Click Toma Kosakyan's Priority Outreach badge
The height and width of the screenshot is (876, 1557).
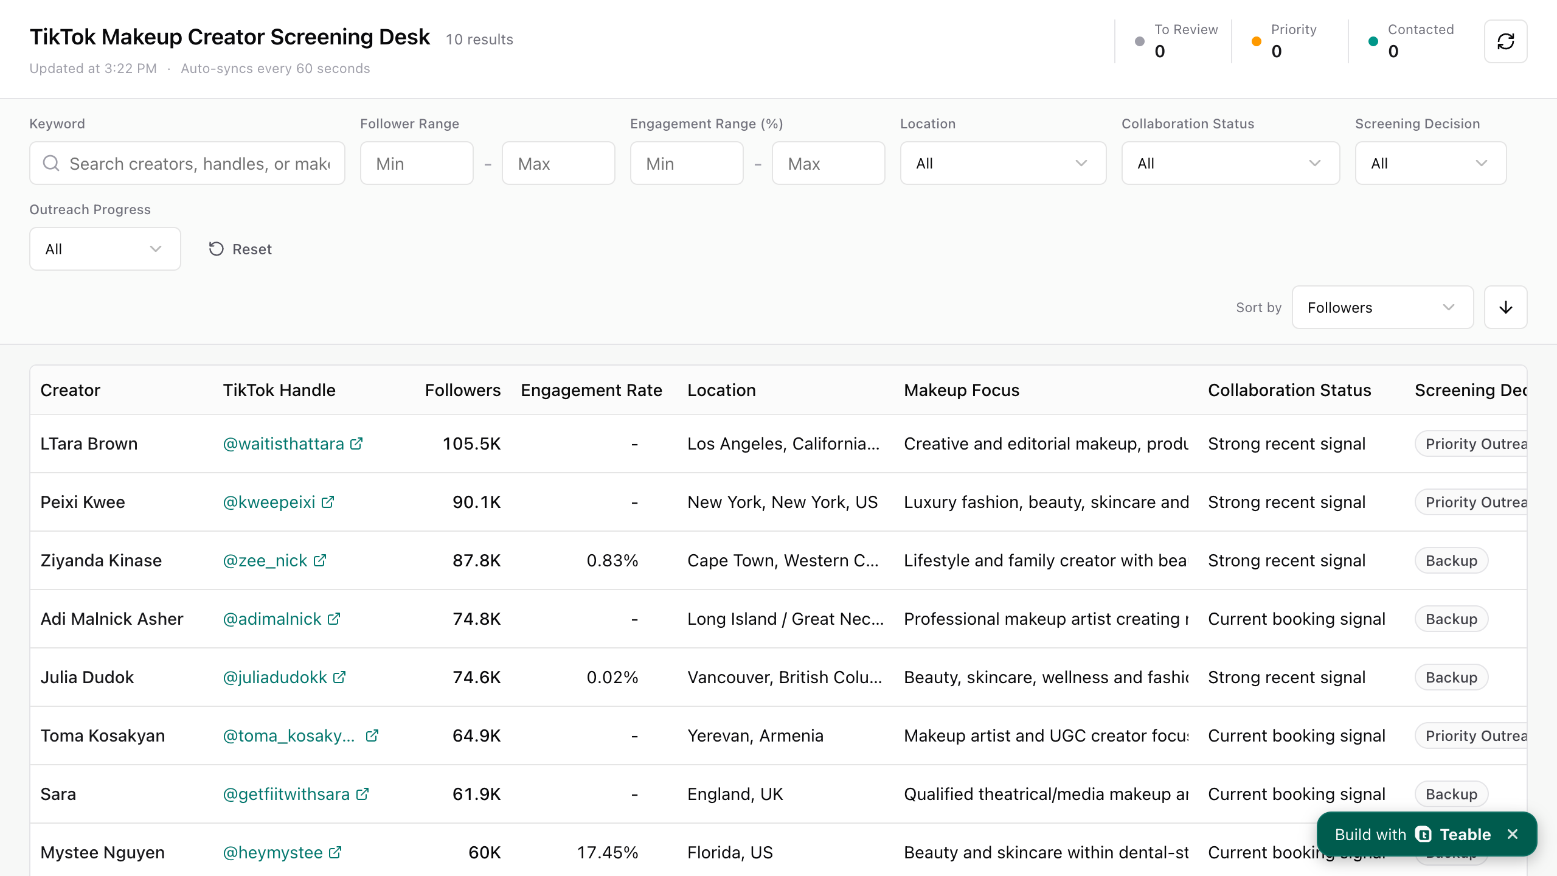(1471, 735)
